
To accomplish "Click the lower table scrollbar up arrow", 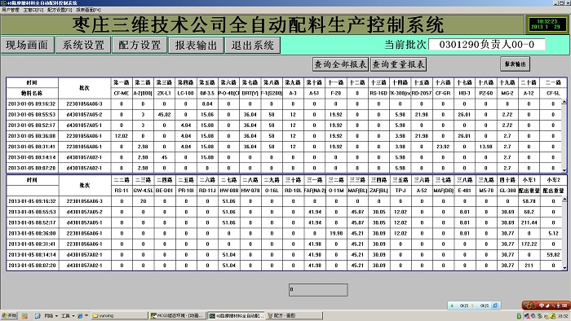I will (564, 200).
